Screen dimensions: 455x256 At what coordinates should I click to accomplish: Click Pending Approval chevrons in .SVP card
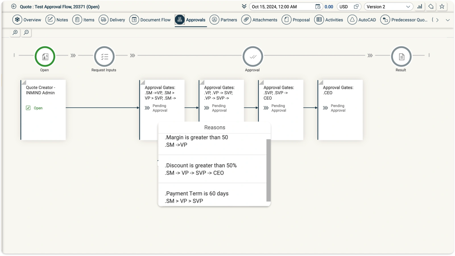tap(266, 108)
